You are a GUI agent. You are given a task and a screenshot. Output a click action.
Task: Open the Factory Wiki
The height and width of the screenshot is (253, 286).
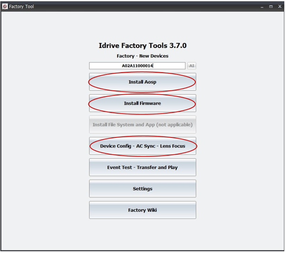(143, 210)
